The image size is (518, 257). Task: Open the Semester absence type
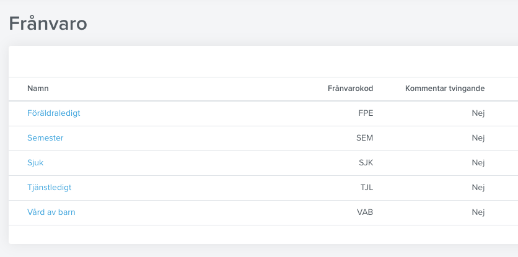coord(45,138)
